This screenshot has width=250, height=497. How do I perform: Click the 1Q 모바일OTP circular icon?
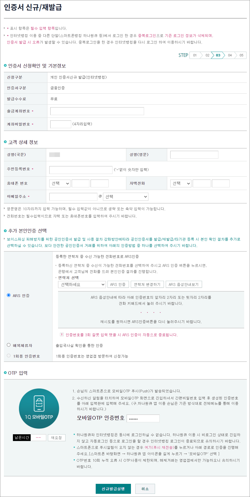39,408
